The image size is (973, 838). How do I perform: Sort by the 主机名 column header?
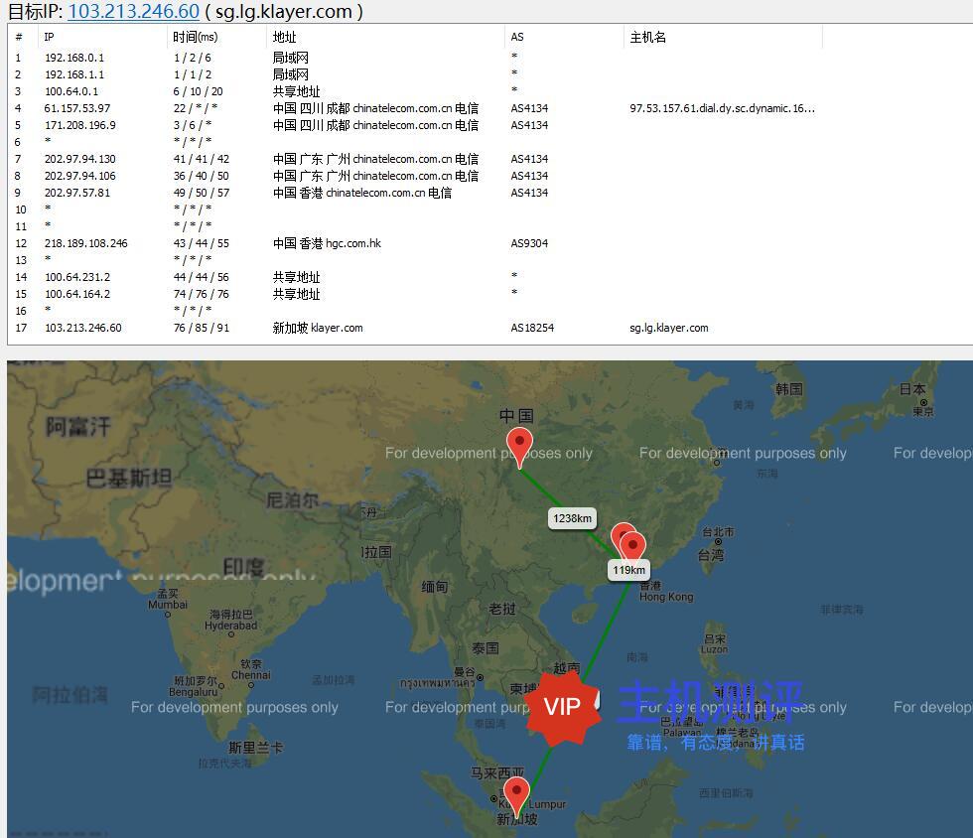[x=647, y=38]
